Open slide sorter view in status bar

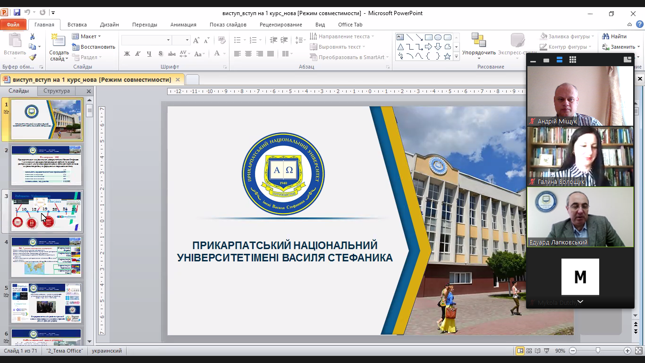(528, 351)
